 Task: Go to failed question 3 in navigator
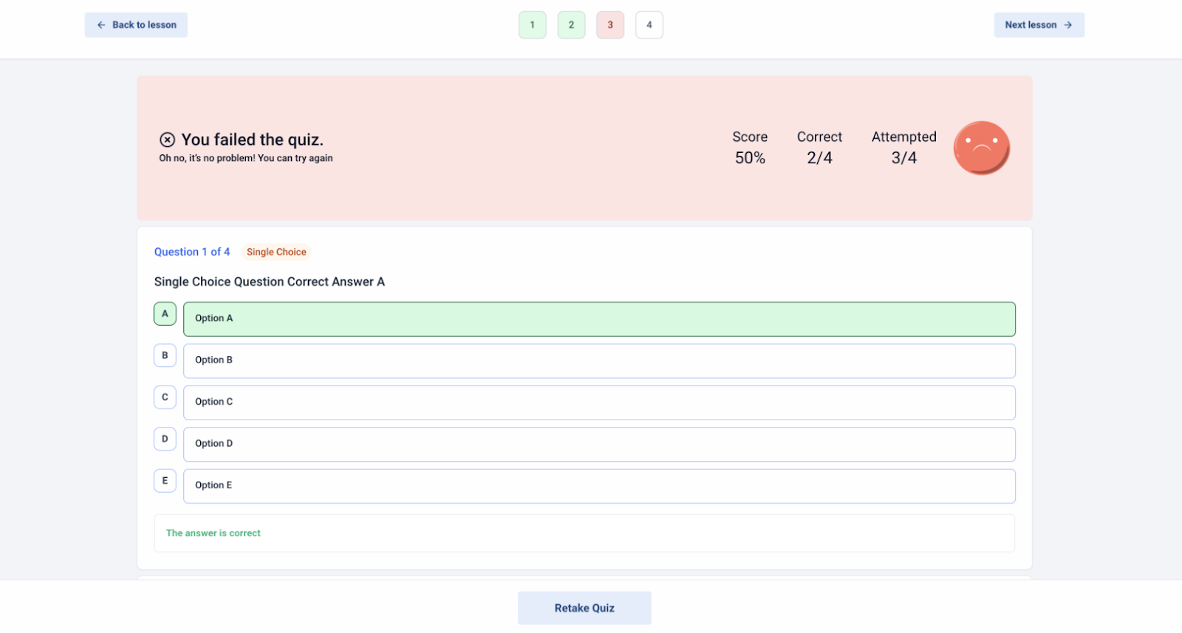click(x=610, y=25)
